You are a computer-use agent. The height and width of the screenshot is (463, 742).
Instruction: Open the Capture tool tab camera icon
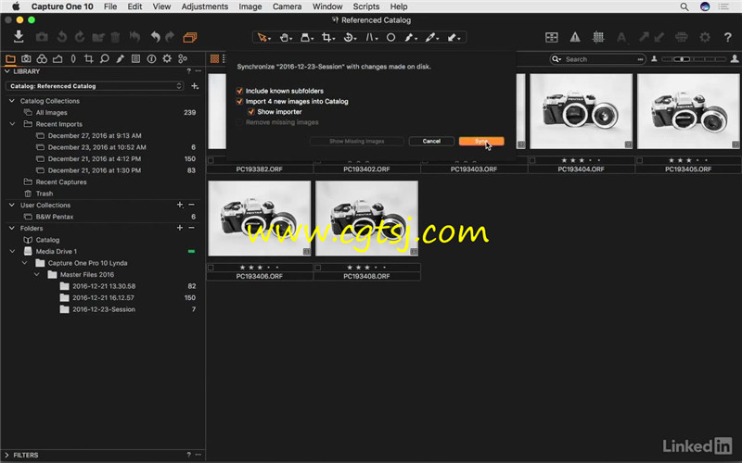click(26, 58)
